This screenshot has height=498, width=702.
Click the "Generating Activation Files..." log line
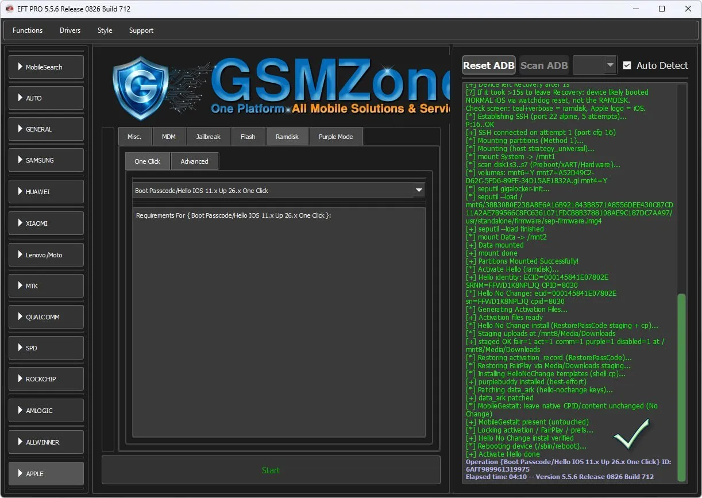click(517, 309)
